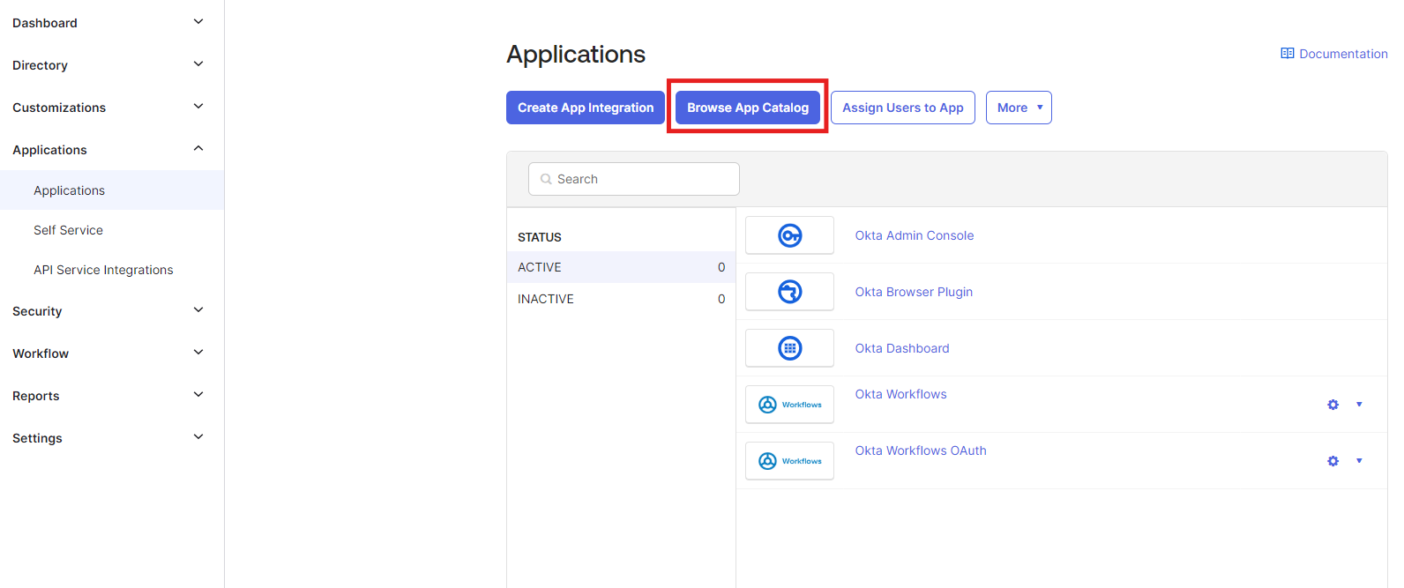Open the Documentation link
1404x588 pixels.
(x=1343, y=54)
